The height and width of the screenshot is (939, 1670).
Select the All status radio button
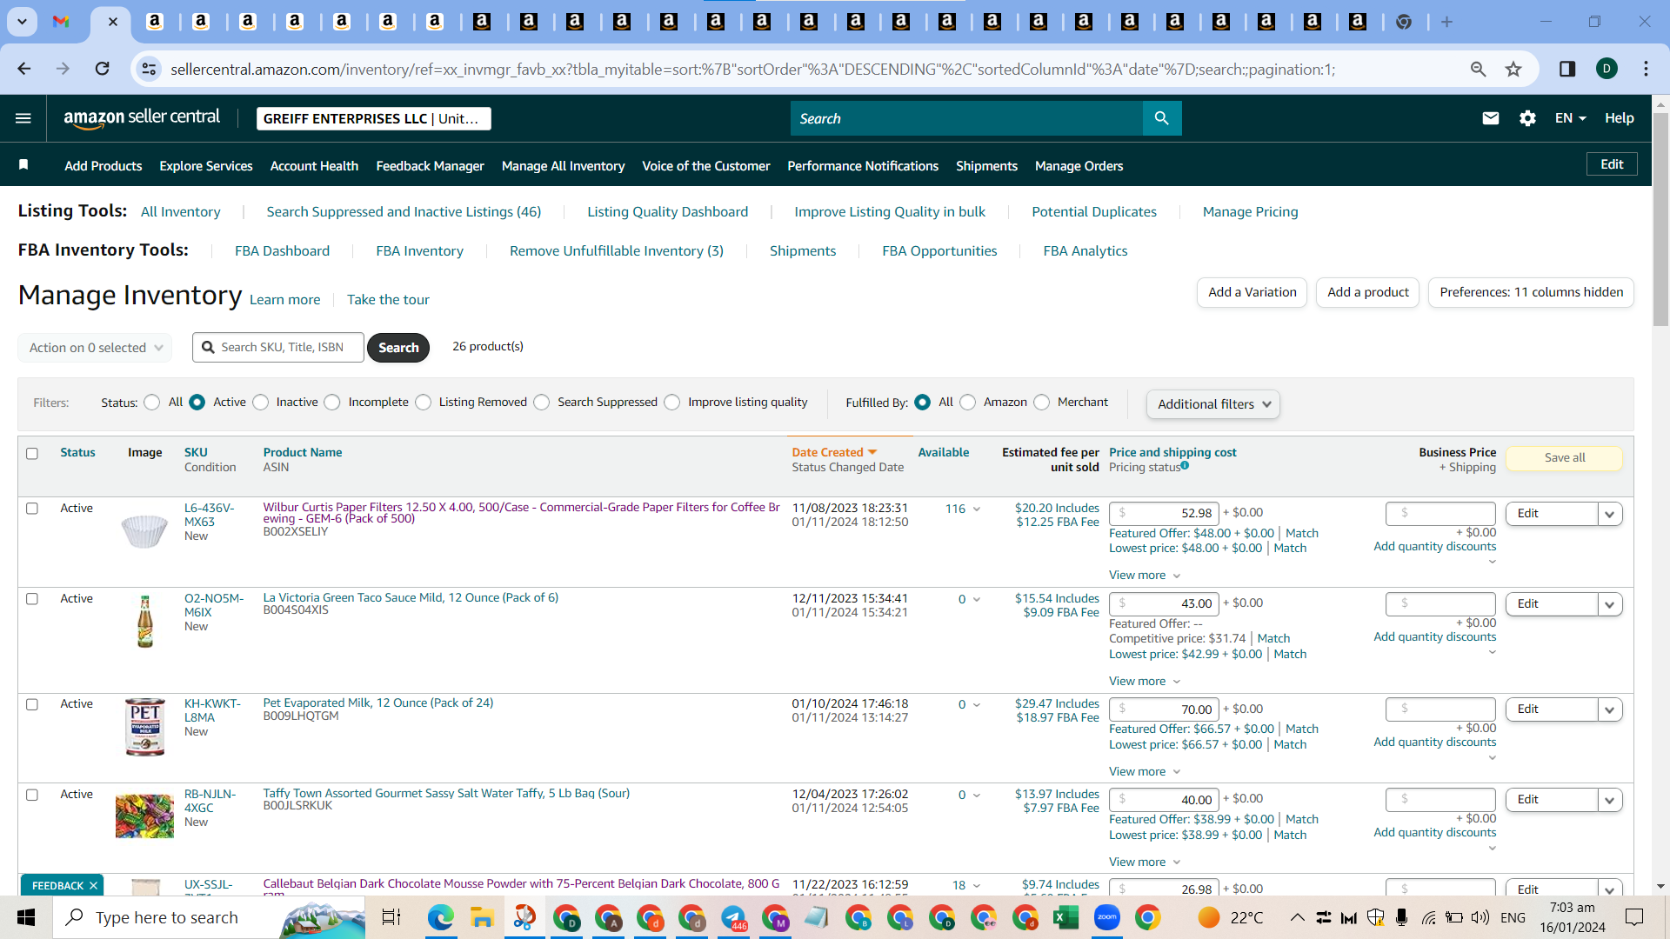152,402
